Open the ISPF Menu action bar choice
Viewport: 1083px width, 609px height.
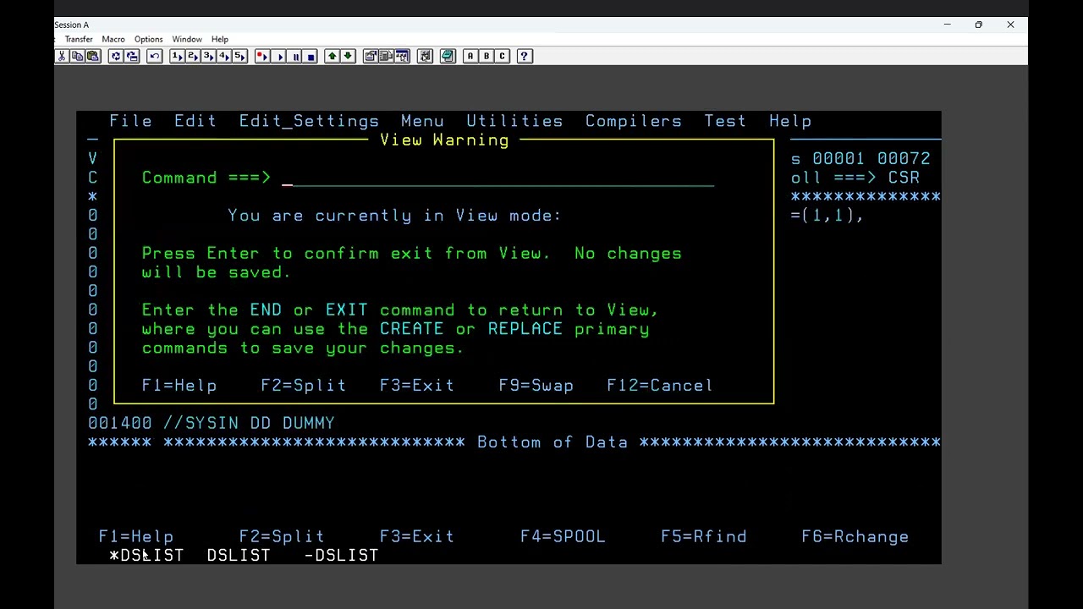click(x=422, y=121)
